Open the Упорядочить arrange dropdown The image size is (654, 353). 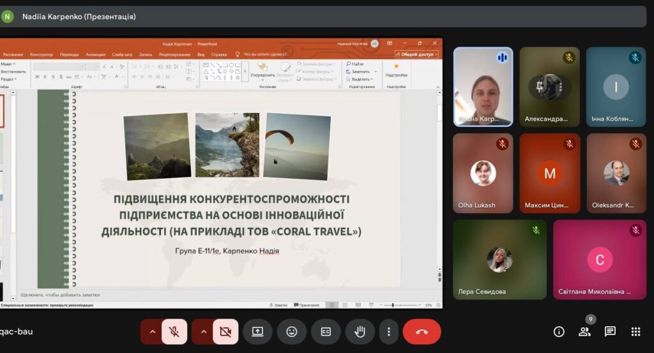(x=262, y=71)
